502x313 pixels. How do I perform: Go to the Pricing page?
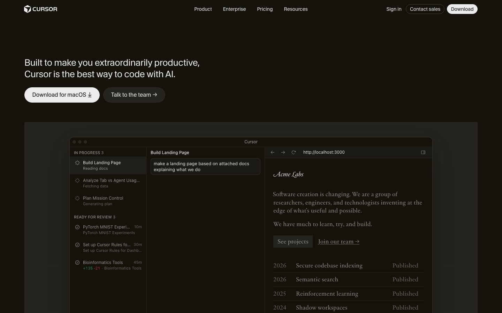265,9
